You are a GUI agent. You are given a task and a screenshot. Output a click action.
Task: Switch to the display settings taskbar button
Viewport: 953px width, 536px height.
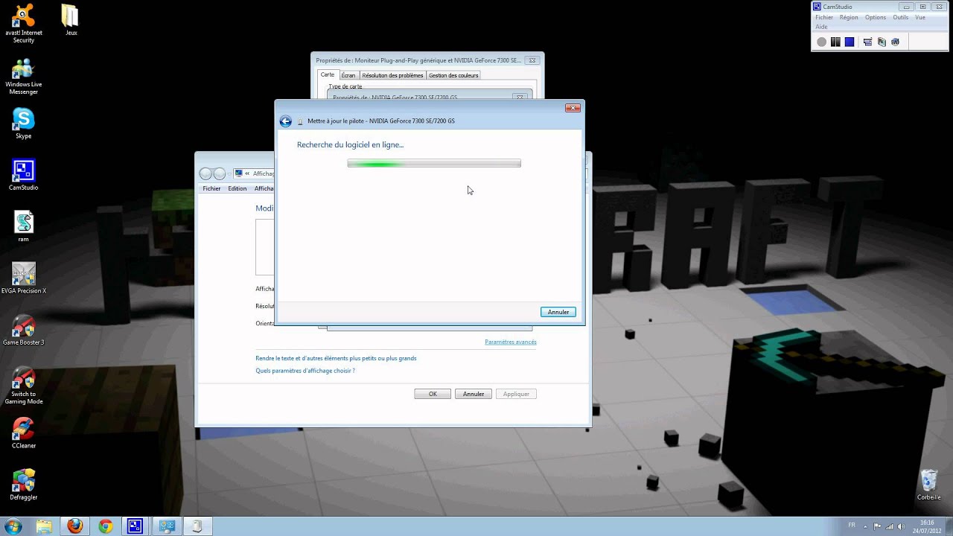(x=166, y=526)
